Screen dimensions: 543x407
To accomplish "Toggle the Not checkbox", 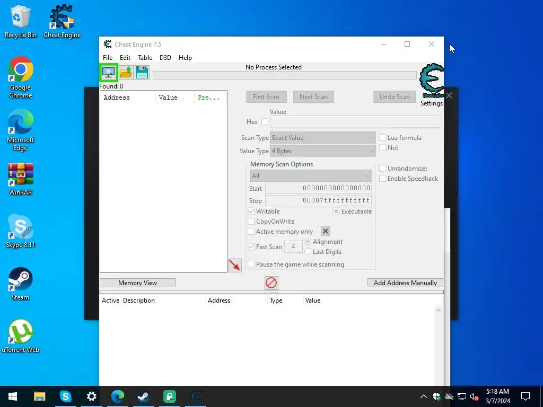I will (x=383, y=147).
